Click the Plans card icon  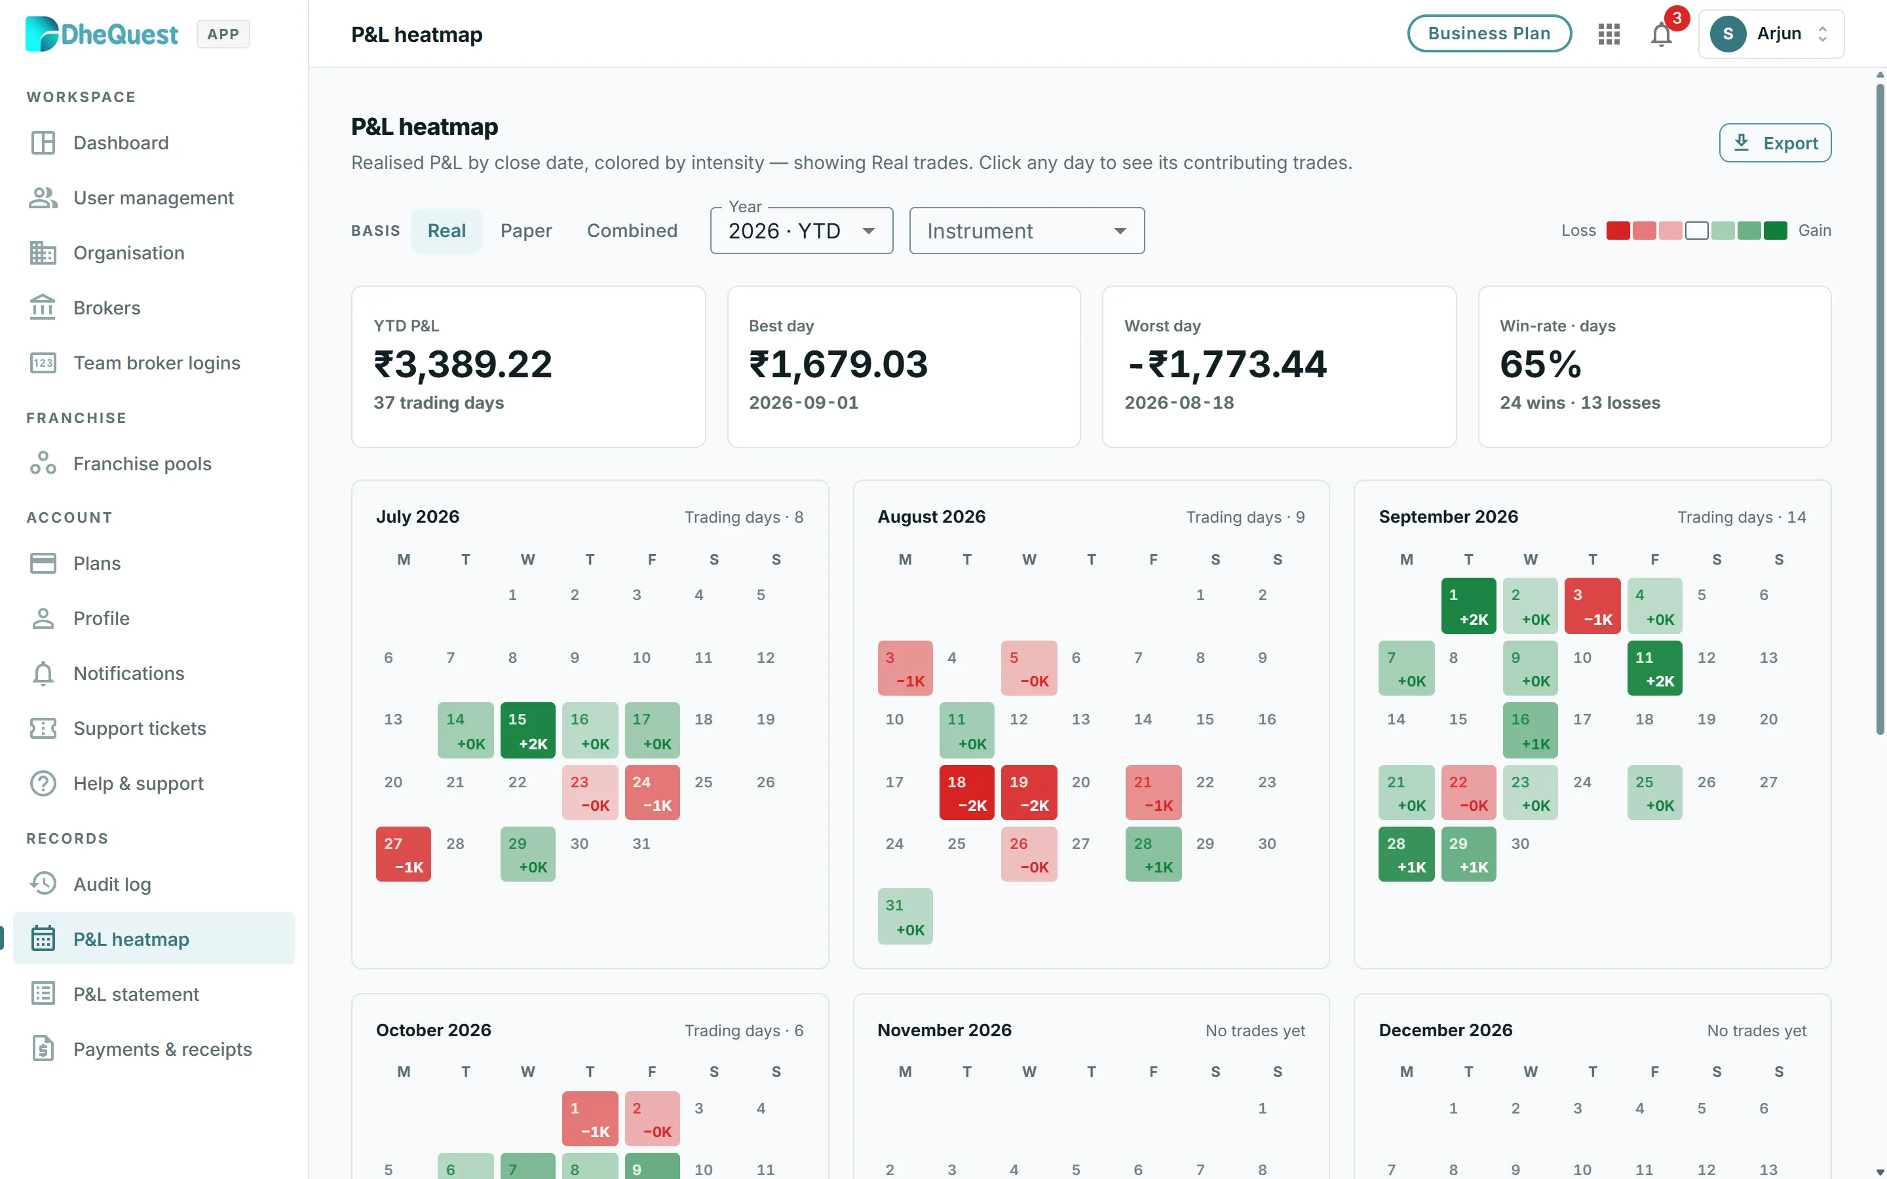point(43,563)
